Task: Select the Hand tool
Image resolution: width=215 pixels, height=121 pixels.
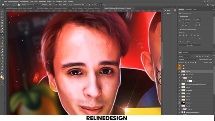Action: [2, 67]
